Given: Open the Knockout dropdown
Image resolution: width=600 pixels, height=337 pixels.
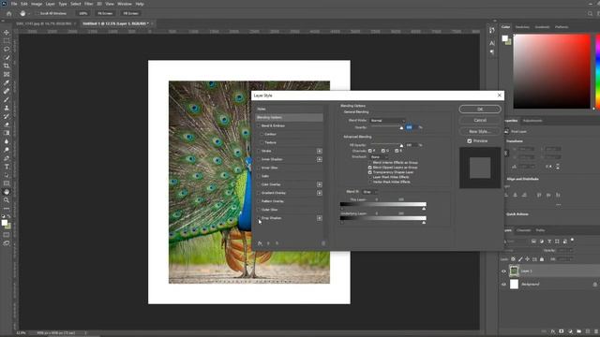Looking at the screenshot, I should pos(379,157).
